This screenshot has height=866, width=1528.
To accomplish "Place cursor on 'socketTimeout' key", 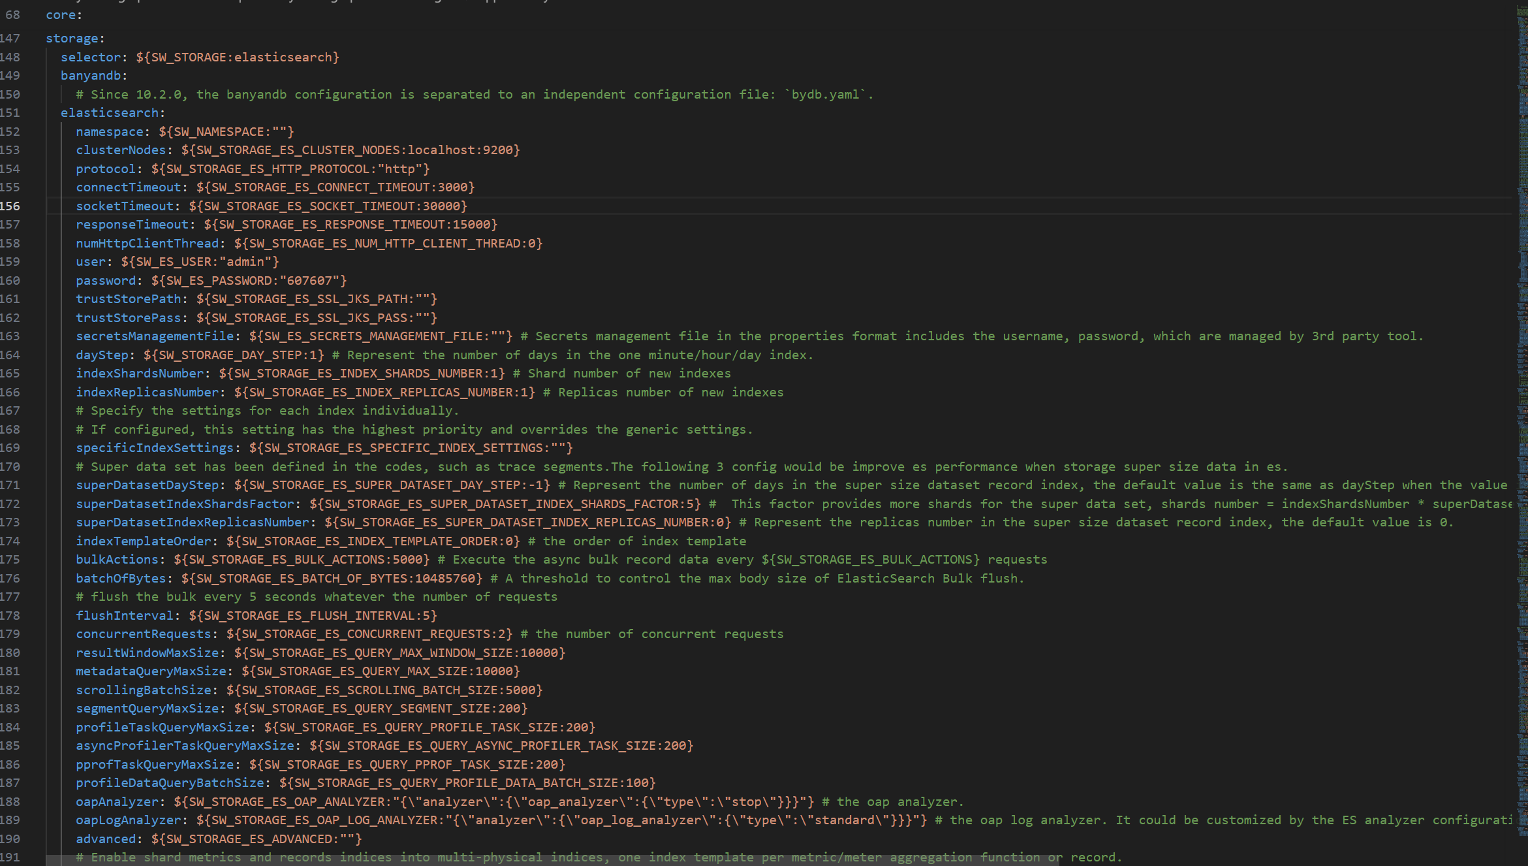I will click(124, 206).
